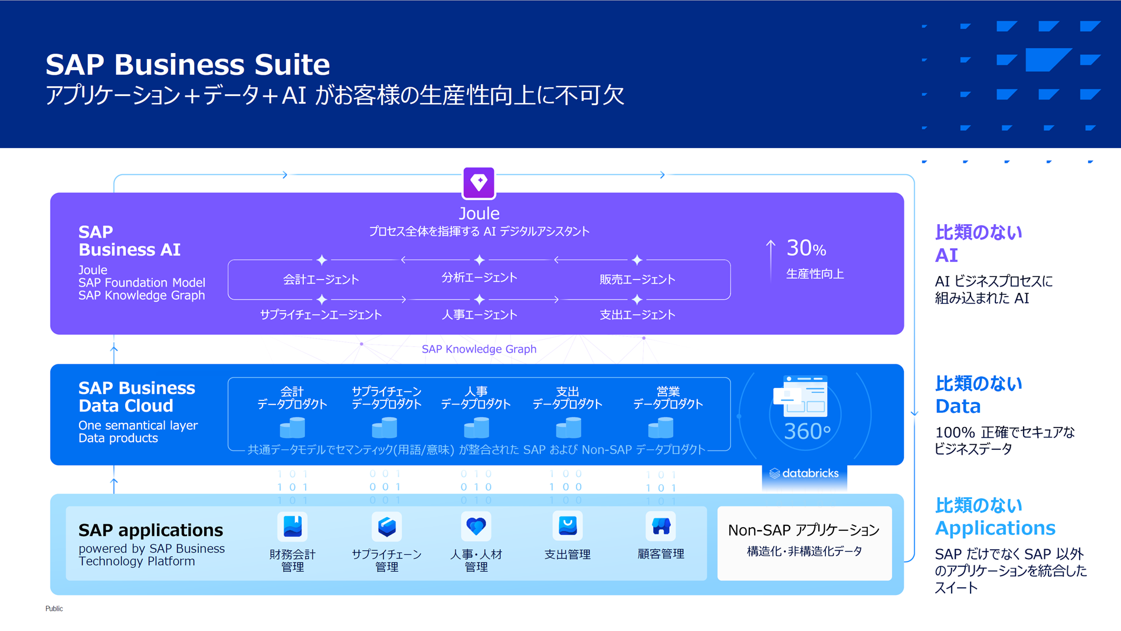1121x631 pixels.
Task: Click the 30% figure
Action: pos(807,248)
